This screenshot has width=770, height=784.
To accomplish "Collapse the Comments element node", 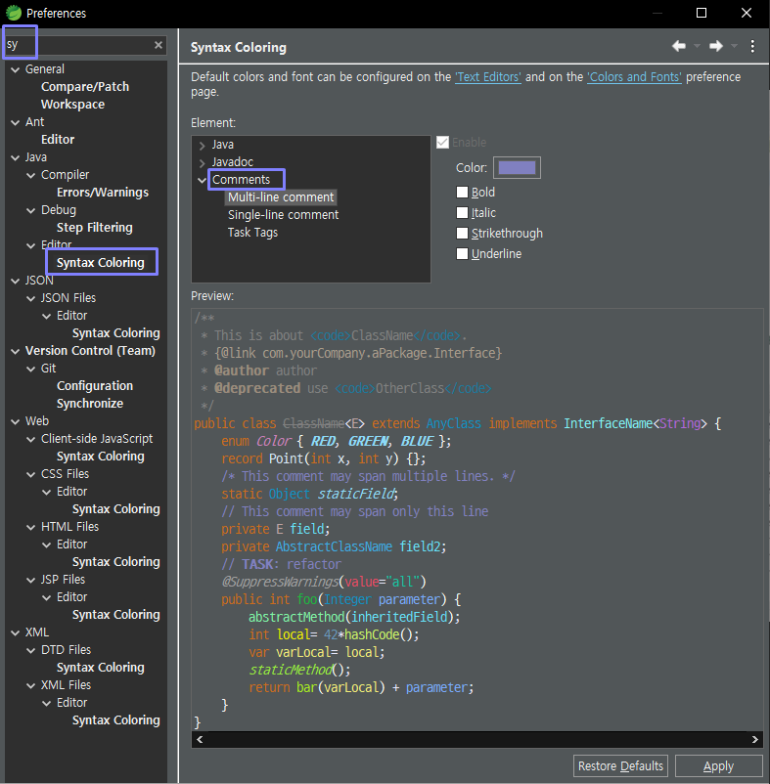I will [x=202, y=180].
